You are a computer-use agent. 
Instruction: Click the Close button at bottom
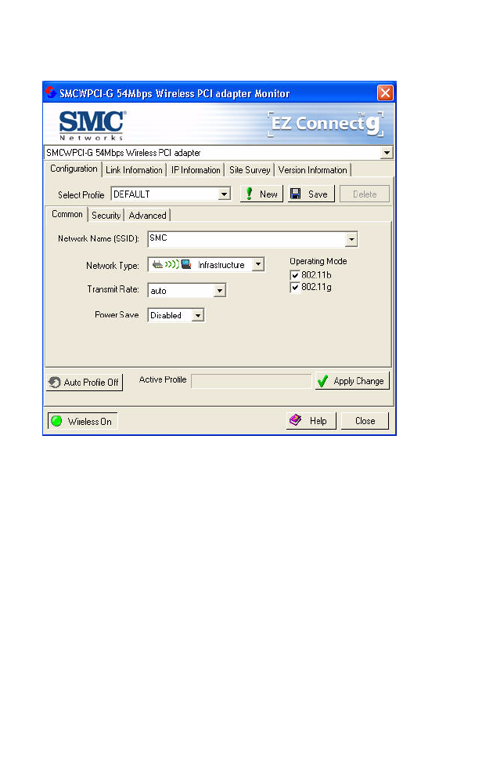(365, 421)
